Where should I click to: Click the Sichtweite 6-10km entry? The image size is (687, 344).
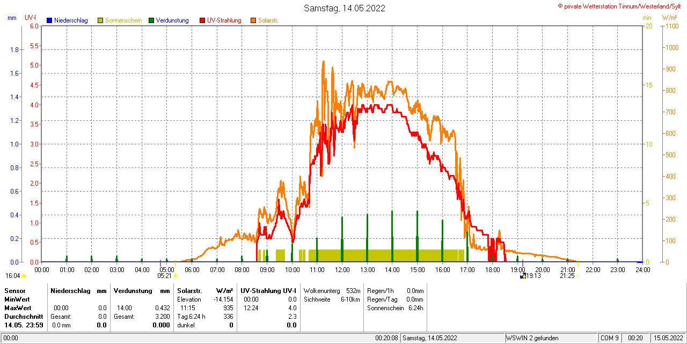(332, 299)
